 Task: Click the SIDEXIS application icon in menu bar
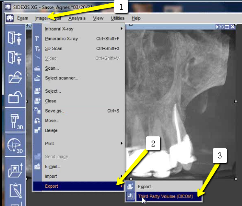[10, 18]
